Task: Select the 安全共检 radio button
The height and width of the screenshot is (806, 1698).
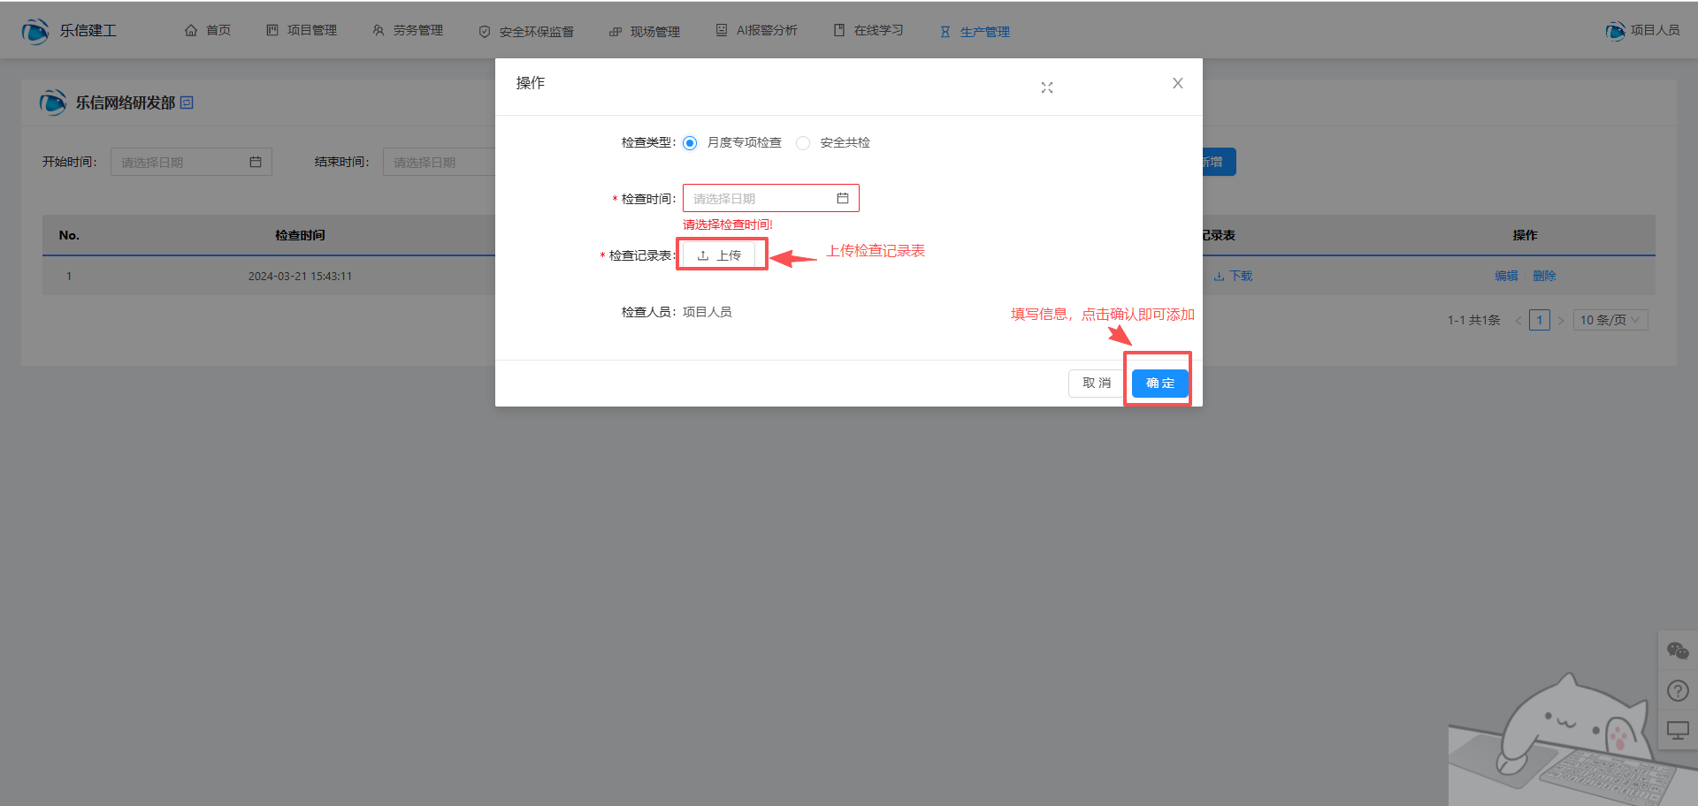Action: coord(803,143)
